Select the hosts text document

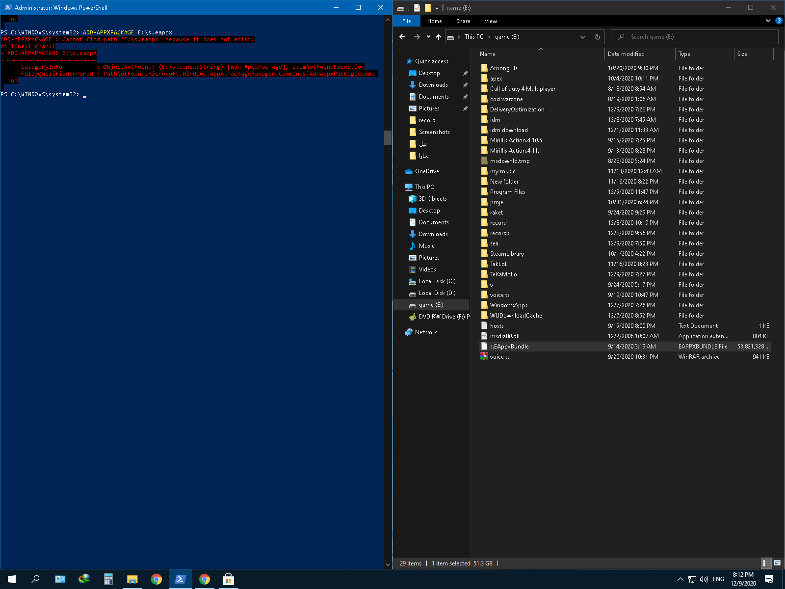point(625,326)
